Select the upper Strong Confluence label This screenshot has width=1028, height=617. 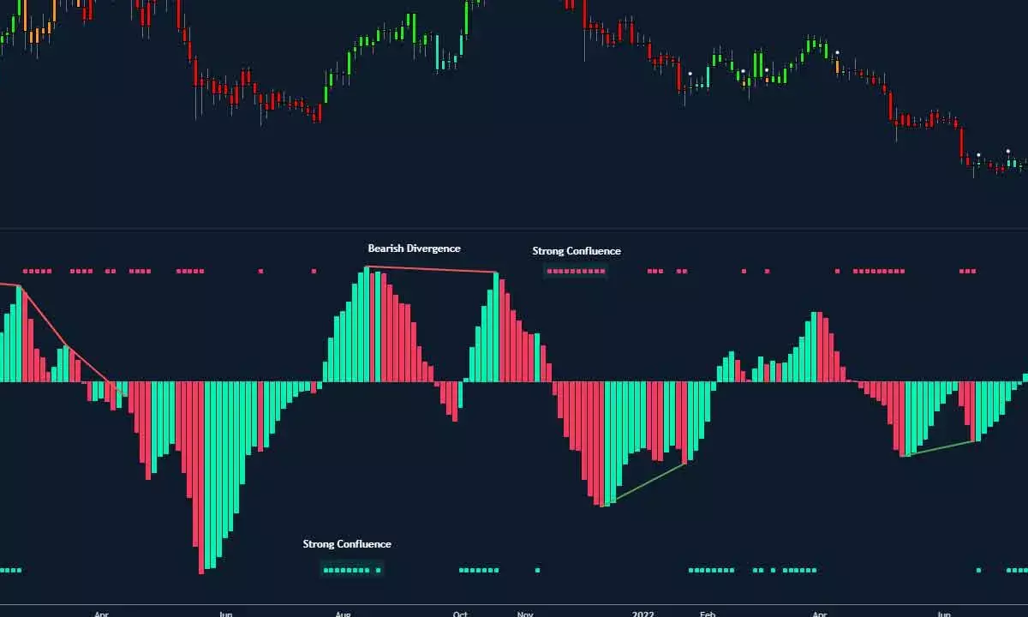pos(576,250)
